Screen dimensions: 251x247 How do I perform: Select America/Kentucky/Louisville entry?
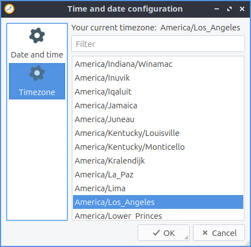click(158, 133)
